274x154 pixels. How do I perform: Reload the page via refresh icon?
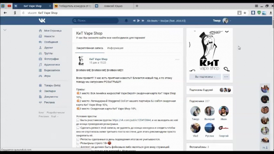coord(23,13)
